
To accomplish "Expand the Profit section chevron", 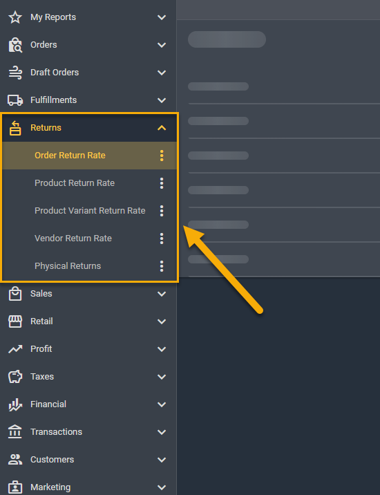I will click(162, 349).
